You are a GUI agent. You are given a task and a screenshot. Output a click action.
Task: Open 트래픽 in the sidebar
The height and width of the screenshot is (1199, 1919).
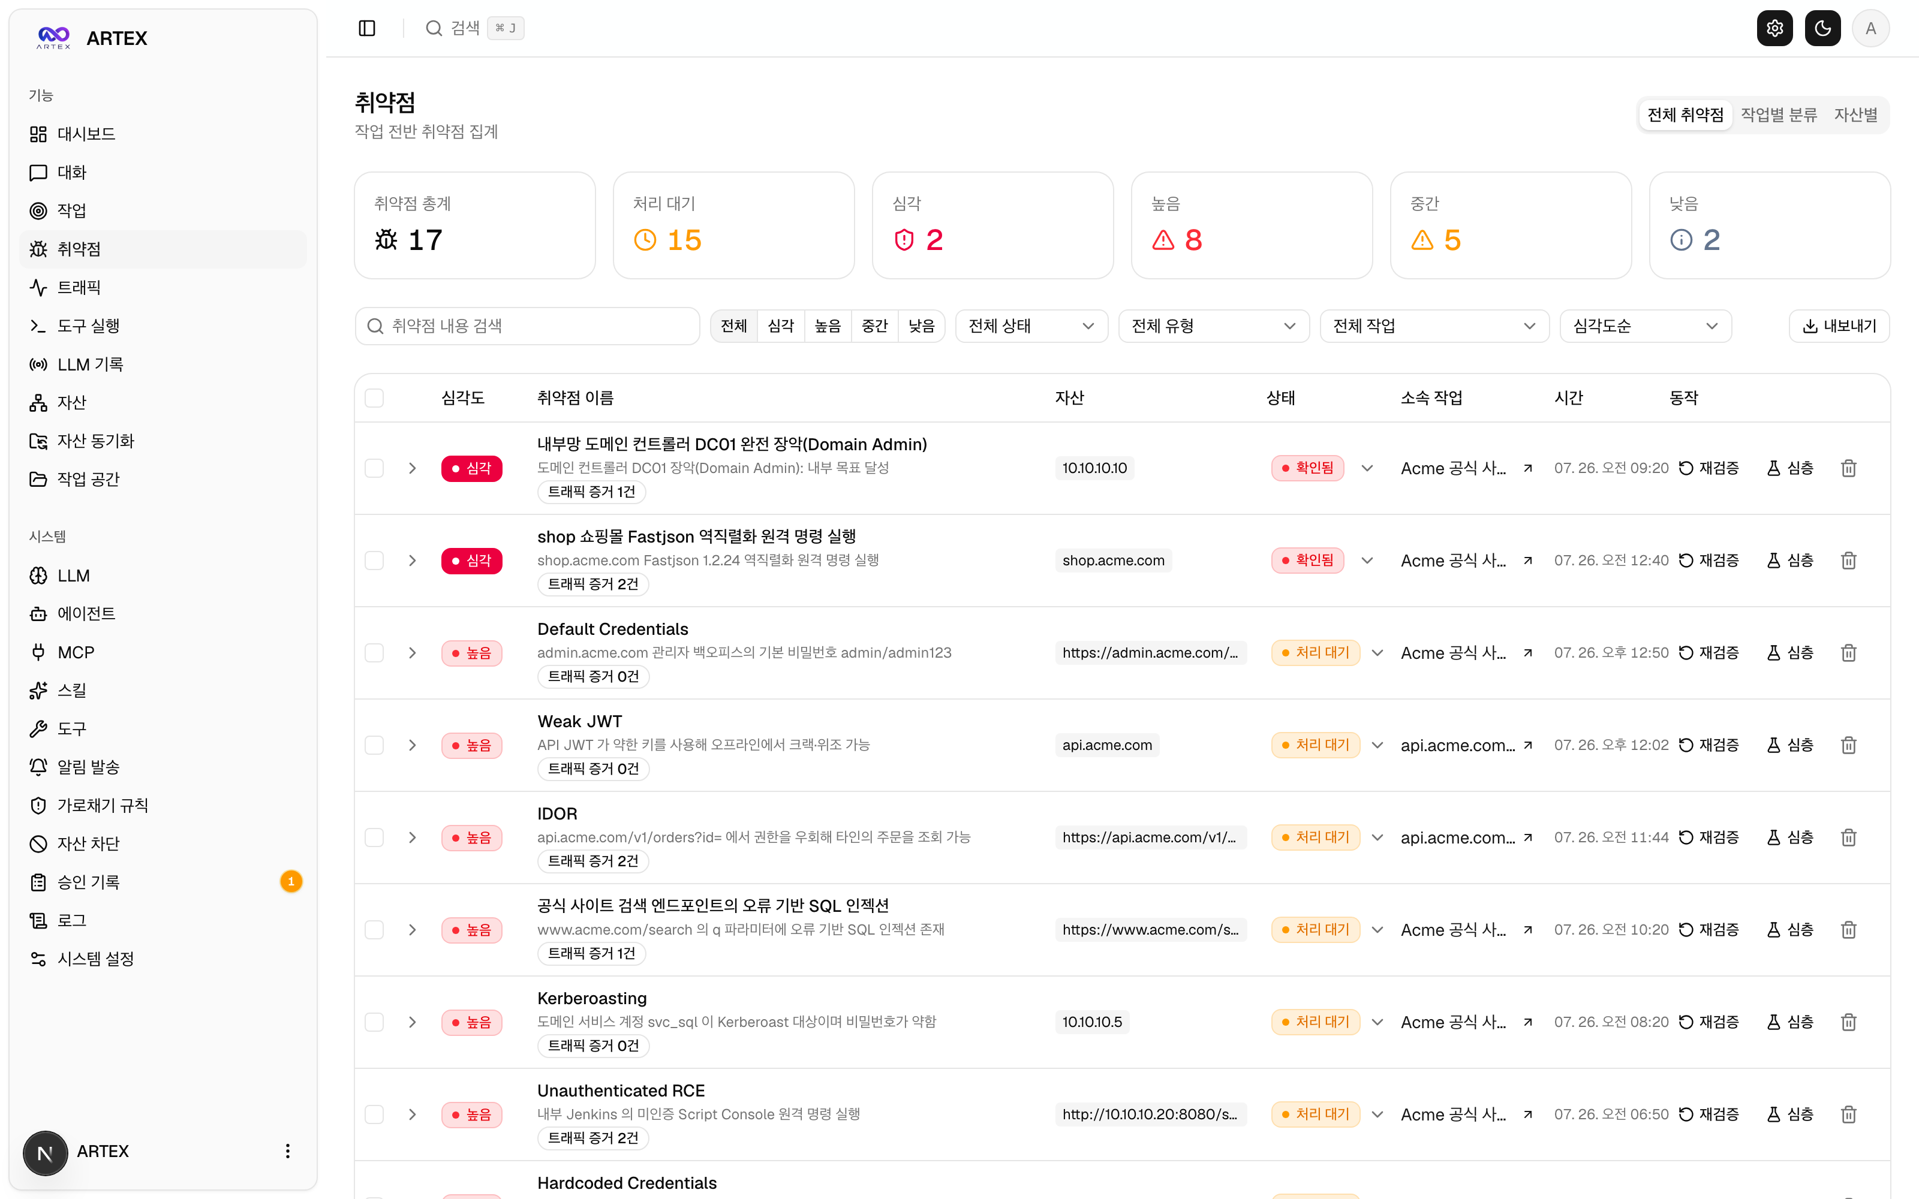(x=163, y=287)
